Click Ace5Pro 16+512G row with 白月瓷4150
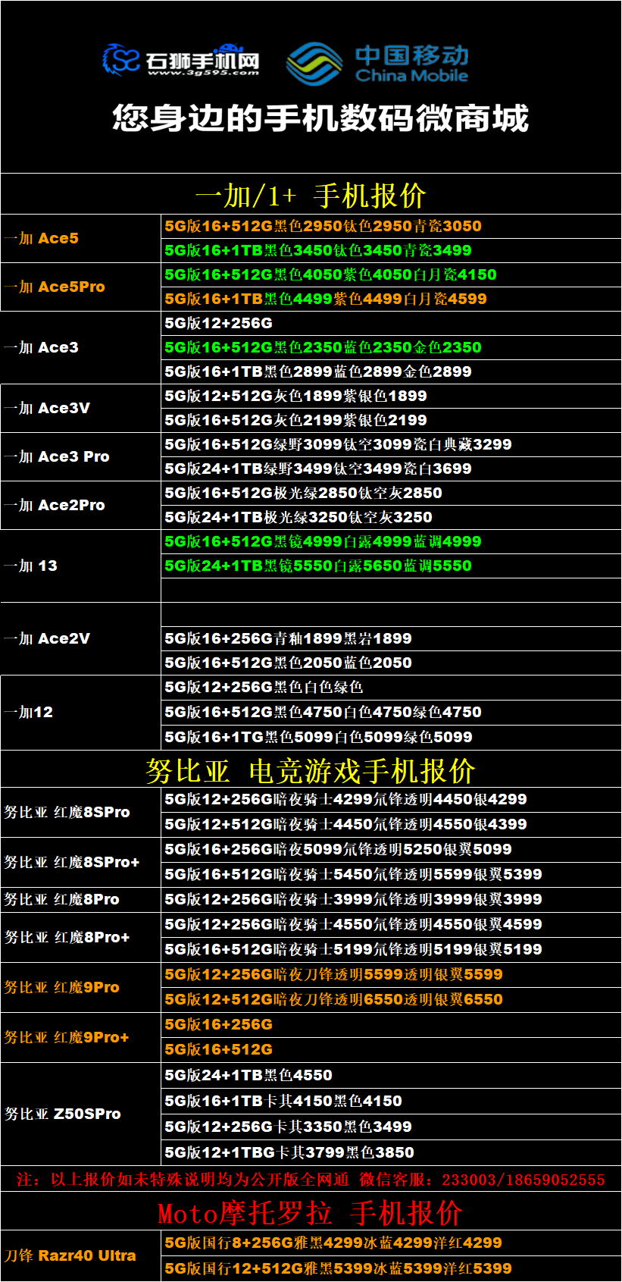 point(391,274)
